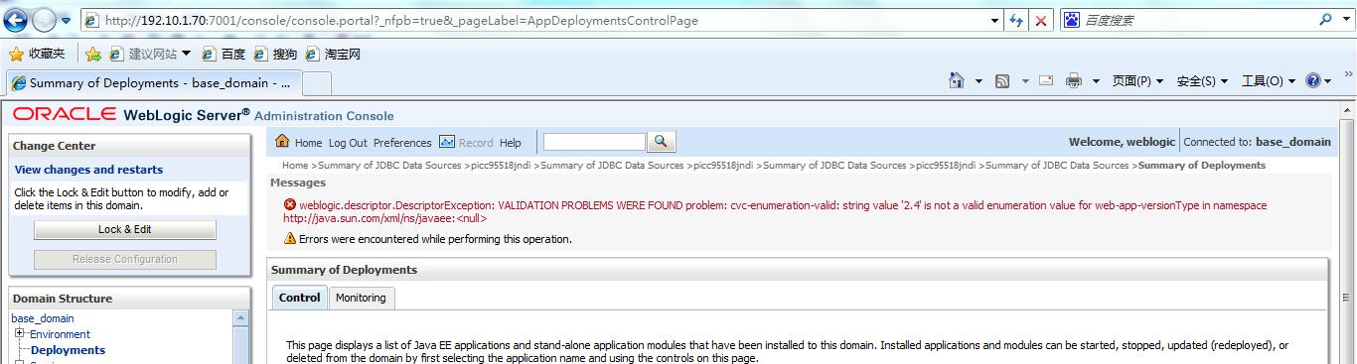Switch to the Monitoring tab
Screen dimensions: 1357x364
[x=361, y=298]
